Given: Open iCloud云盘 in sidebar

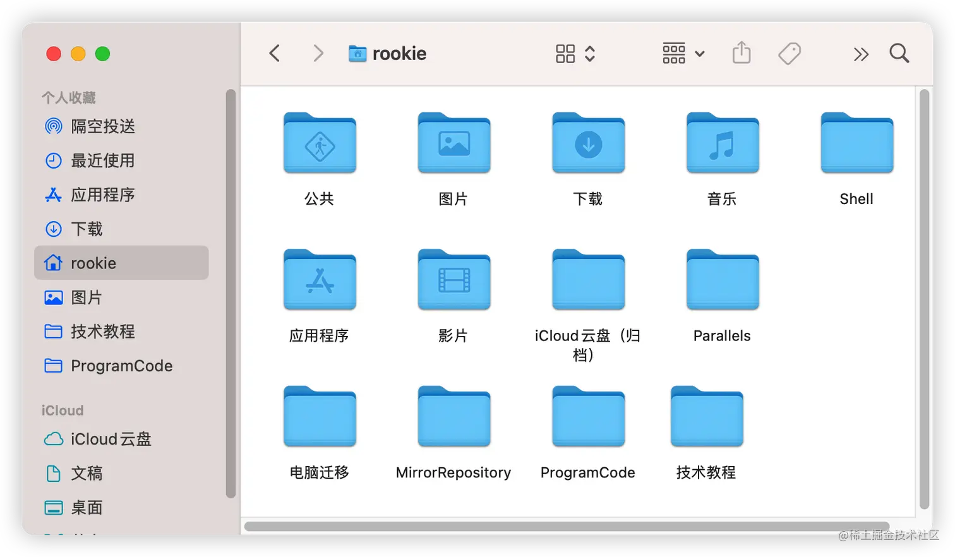Looking at the screenshot, I should [121, 439].
